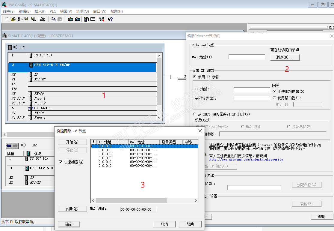Open the 帮助 menu in the menu bar
This screenshot has height=231, width=334.
(x=117, y=11)
